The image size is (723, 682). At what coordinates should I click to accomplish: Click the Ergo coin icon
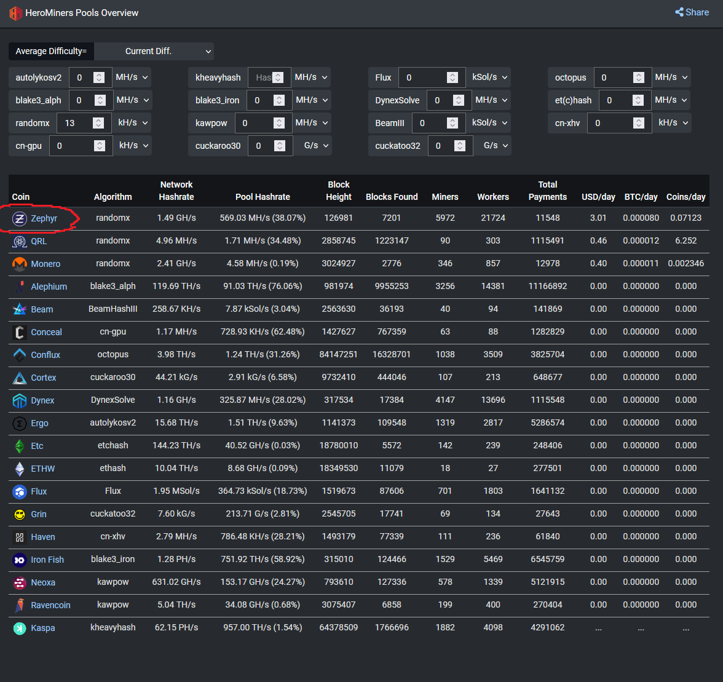(x=20, y=423)
